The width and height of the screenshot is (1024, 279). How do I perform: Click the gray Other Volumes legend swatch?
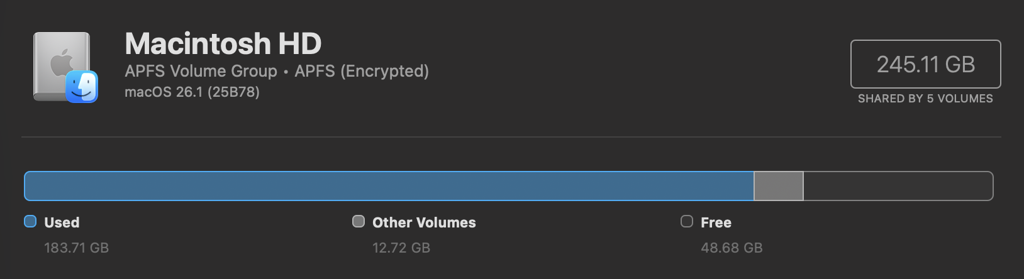pos(359,221)
